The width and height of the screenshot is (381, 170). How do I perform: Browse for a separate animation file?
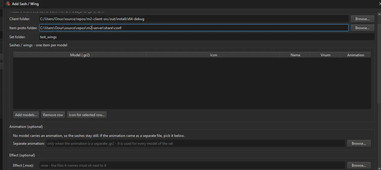[359, 144]
